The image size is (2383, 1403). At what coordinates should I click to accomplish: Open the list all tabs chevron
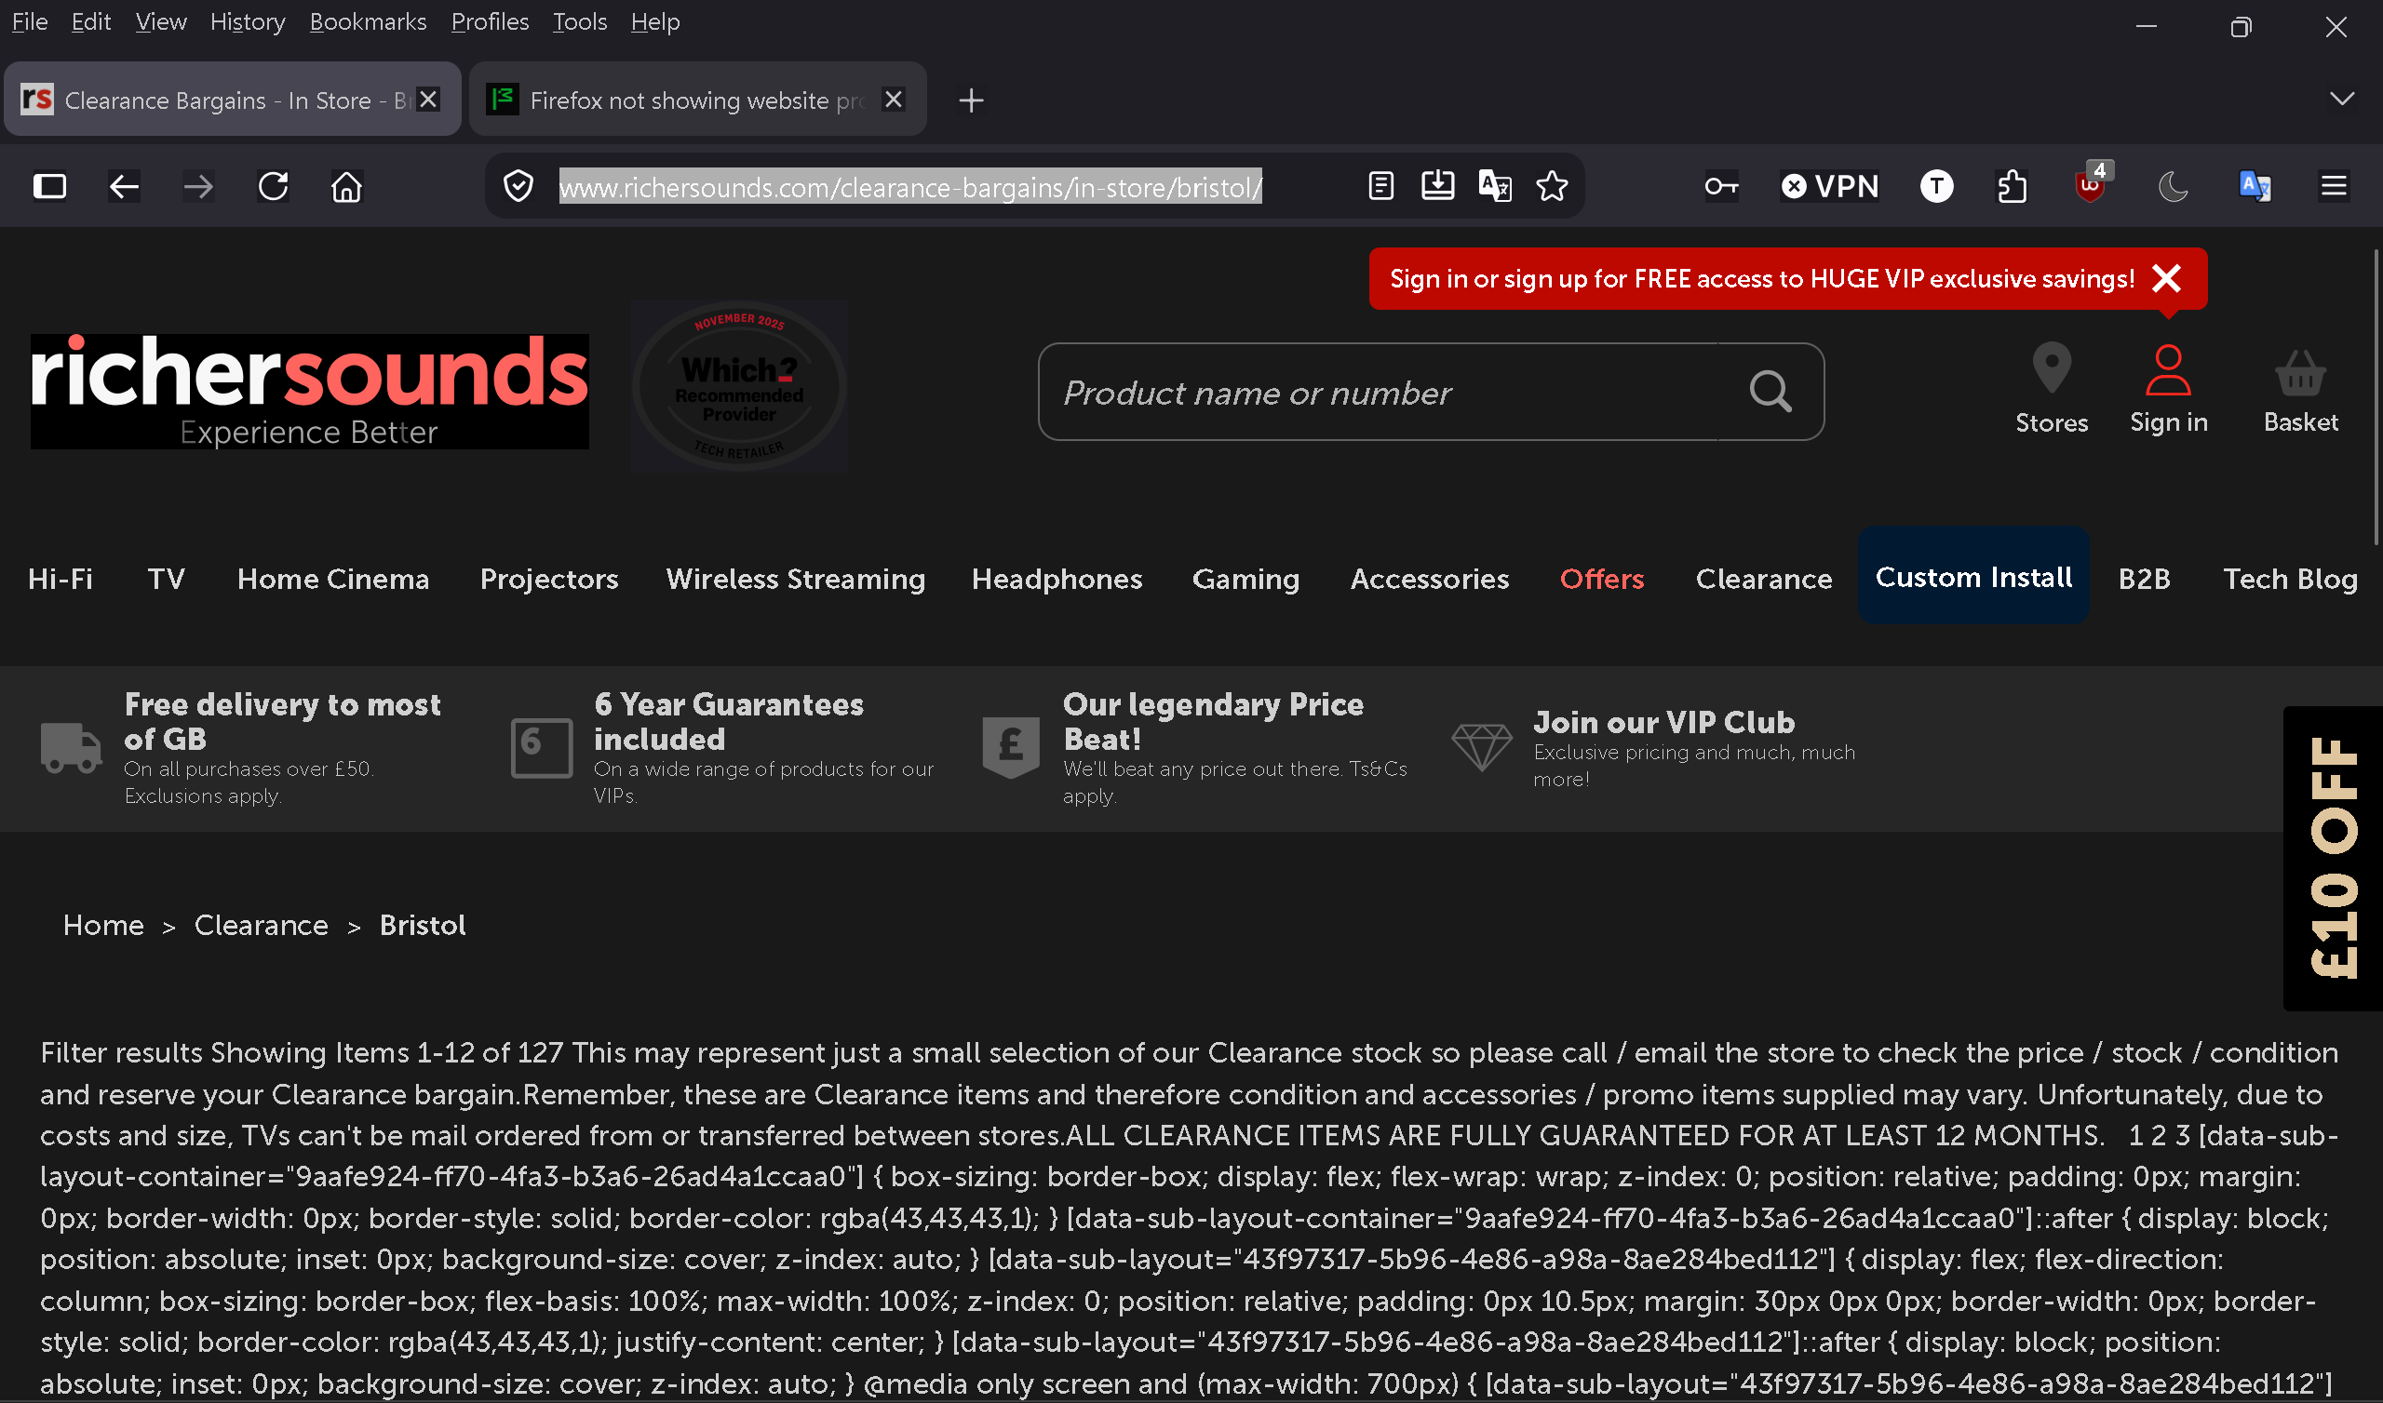point(2342,99)
